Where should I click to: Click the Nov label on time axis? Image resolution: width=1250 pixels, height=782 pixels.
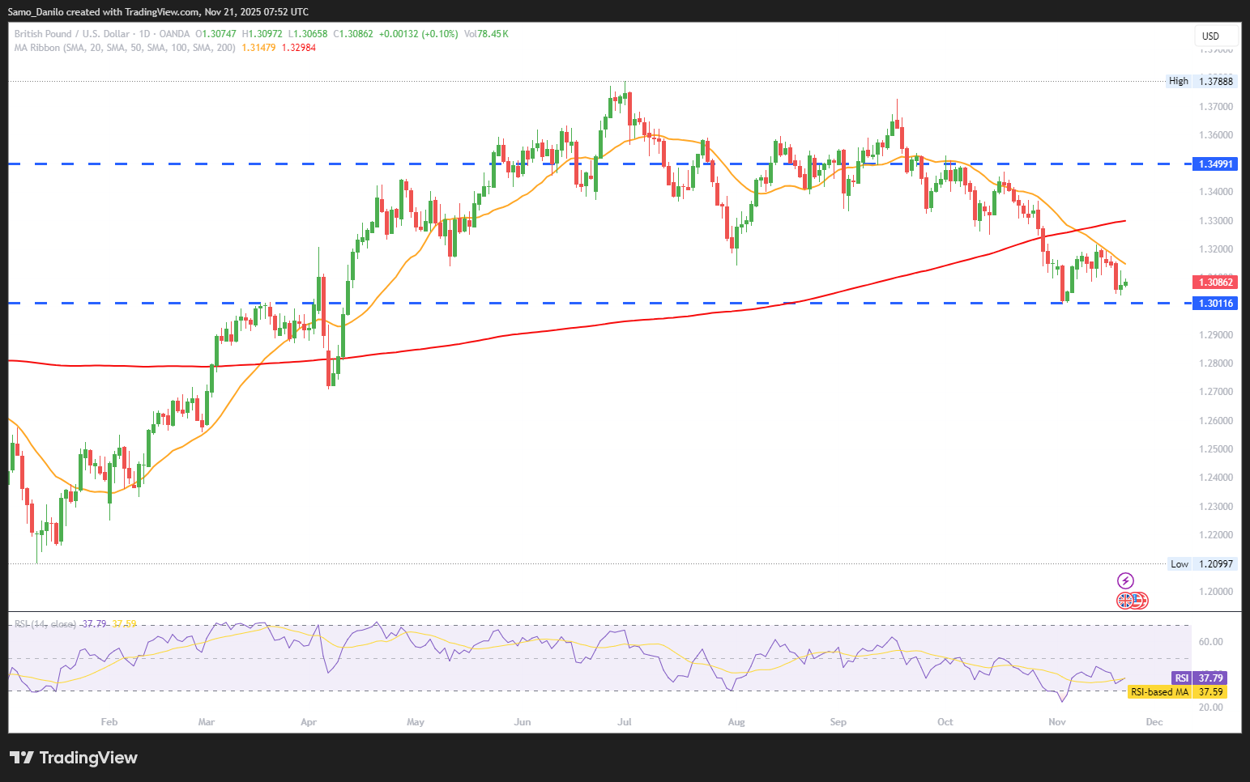(x=1056, y=722)
